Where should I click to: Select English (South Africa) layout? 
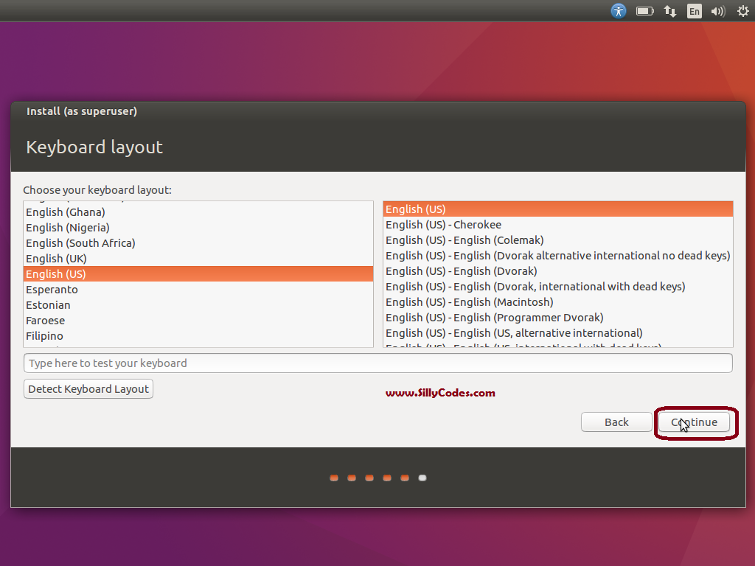[x=198, y=243]
